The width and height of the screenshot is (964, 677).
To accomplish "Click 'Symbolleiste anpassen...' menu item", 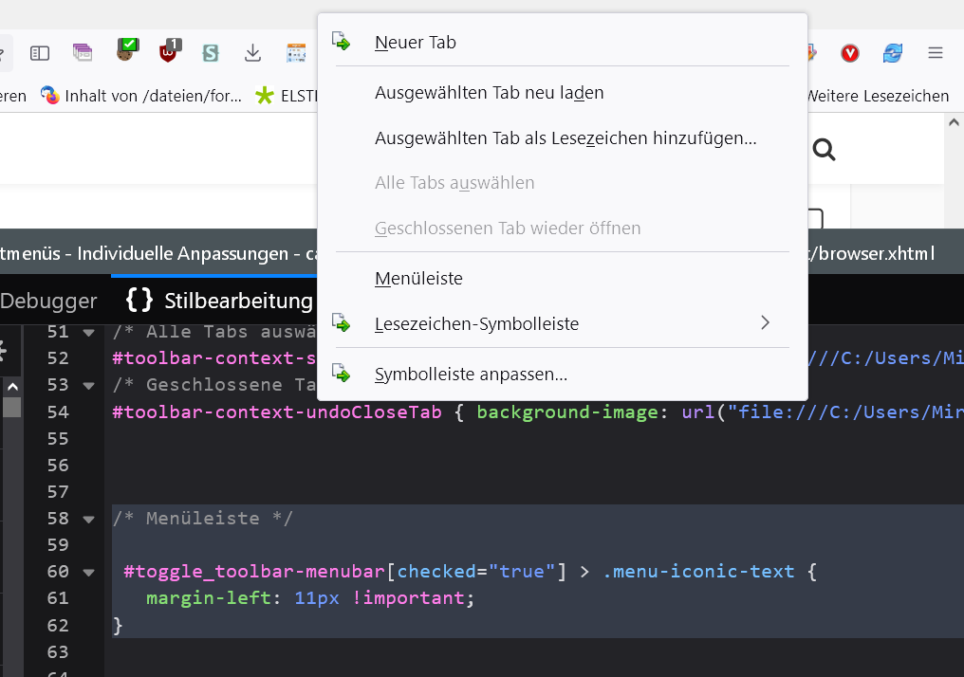I will [471, 375].
